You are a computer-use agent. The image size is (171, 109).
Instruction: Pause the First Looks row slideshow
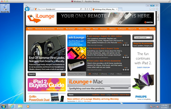pyautogui.click(x=126, y=70)
